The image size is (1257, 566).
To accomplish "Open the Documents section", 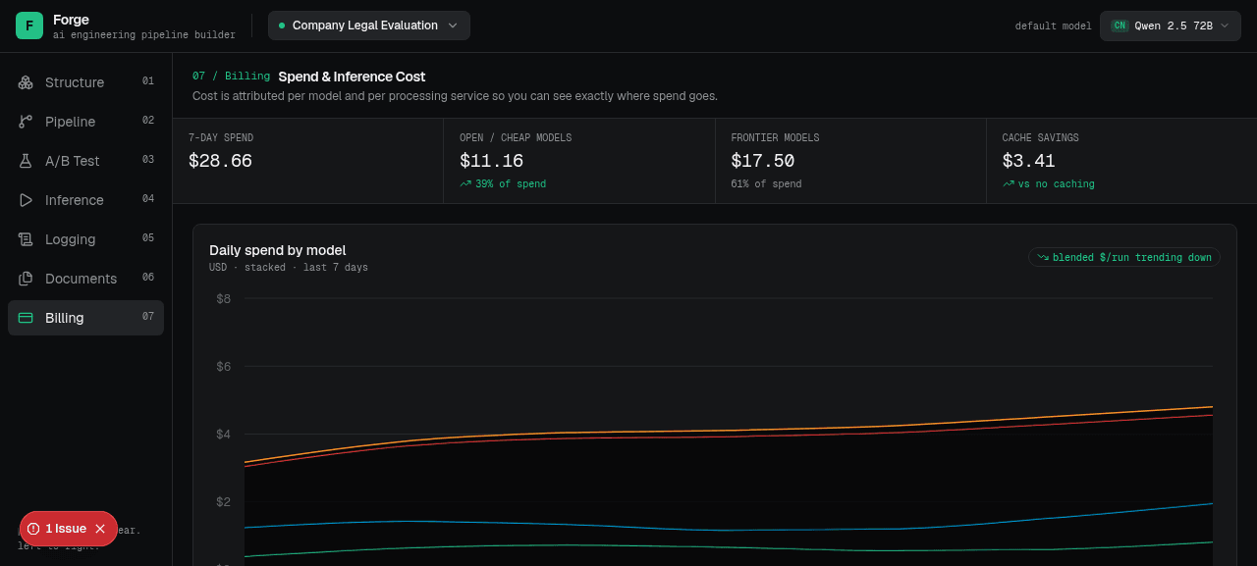I will coord(85,279).
